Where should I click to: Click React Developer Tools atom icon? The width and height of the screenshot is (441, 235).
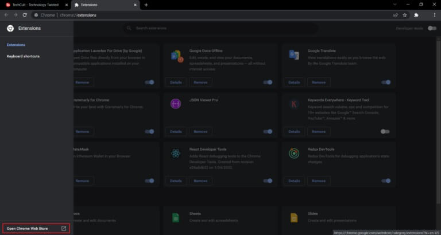(176, 153)
